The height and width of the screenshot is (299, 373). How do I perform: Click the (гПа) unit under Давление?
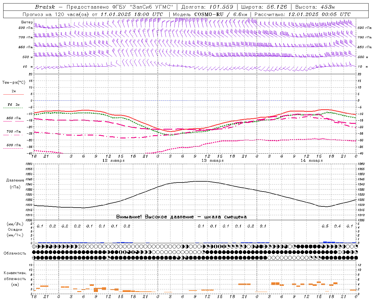click(x=15, y=187)
